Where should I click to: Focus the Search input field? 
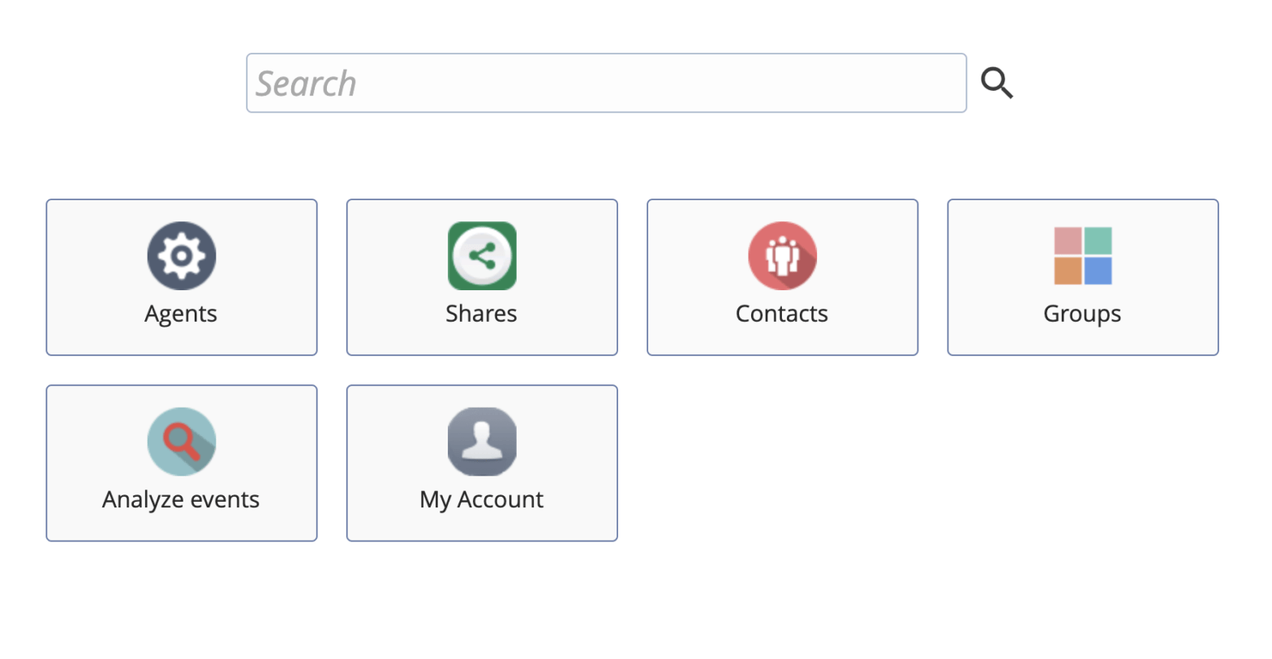606,83
